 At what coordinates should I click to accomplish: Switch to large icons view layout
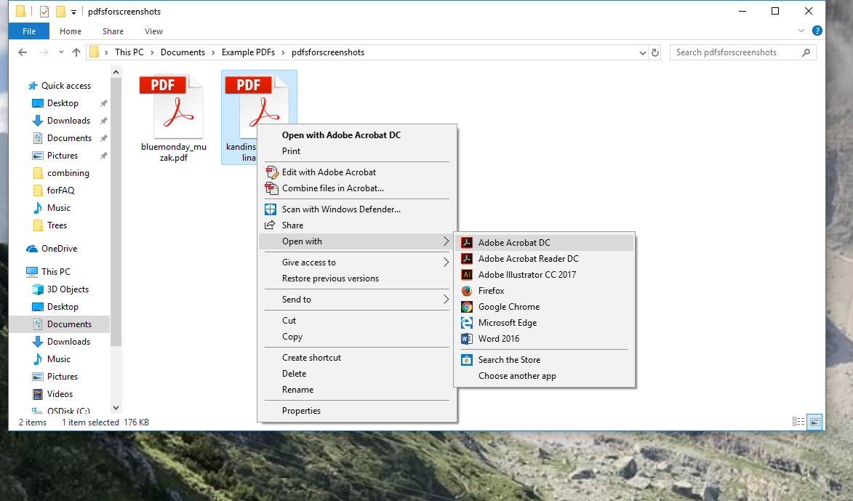tap(814, 422)
